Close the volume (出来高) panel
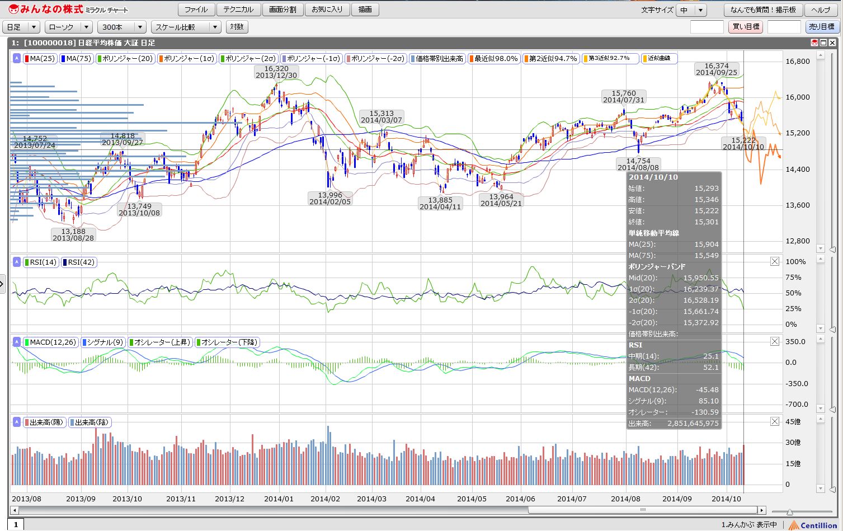This screenshot has height=531, width=843. coord(775,421)
